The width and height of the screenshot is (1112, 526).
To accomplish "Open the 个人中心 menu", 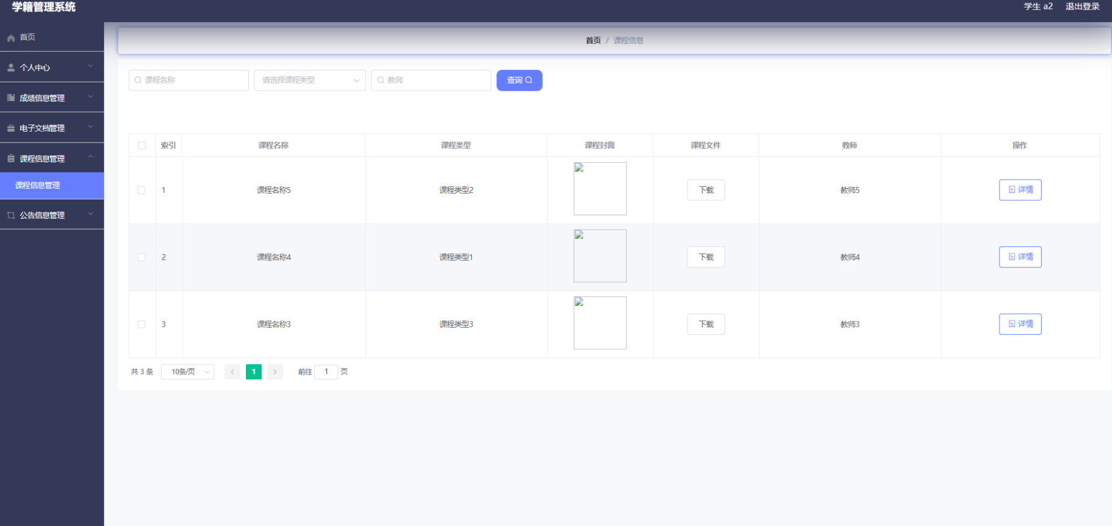I will (x=52, y=67).
